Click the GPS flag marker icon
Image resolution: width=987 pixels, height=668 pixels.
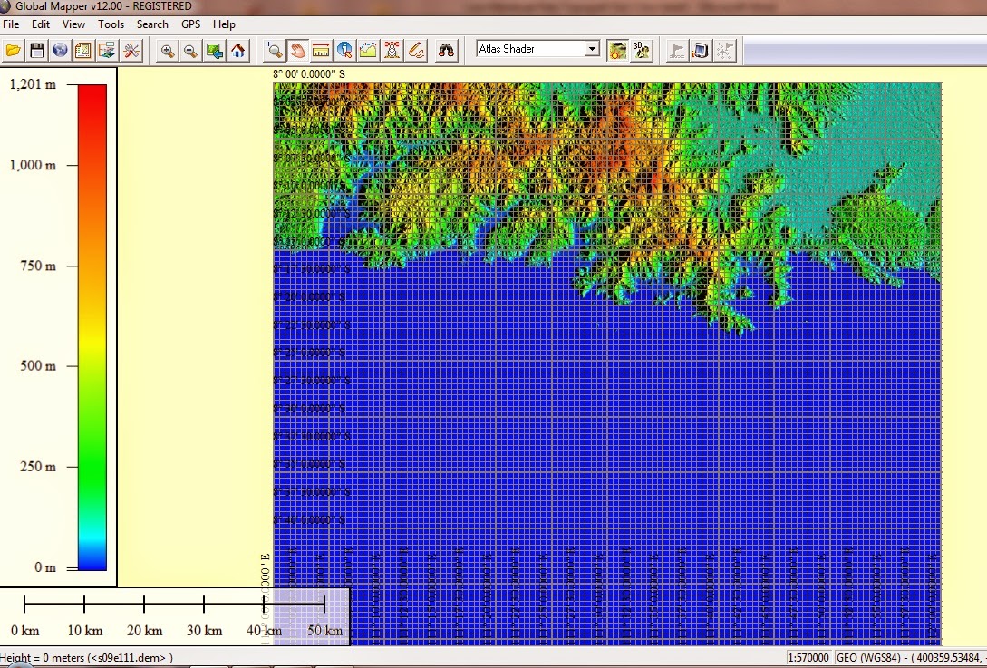point(677,51)
